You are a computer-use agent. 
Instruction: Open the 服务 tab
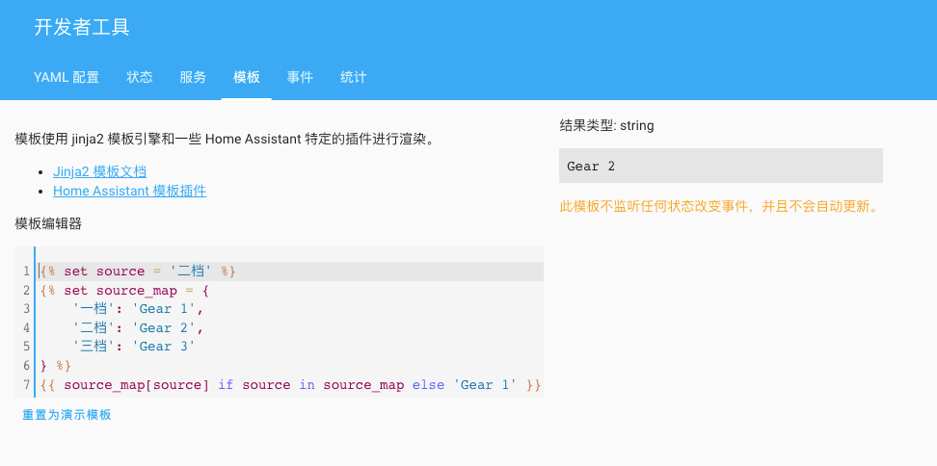(x=193, y=77)
